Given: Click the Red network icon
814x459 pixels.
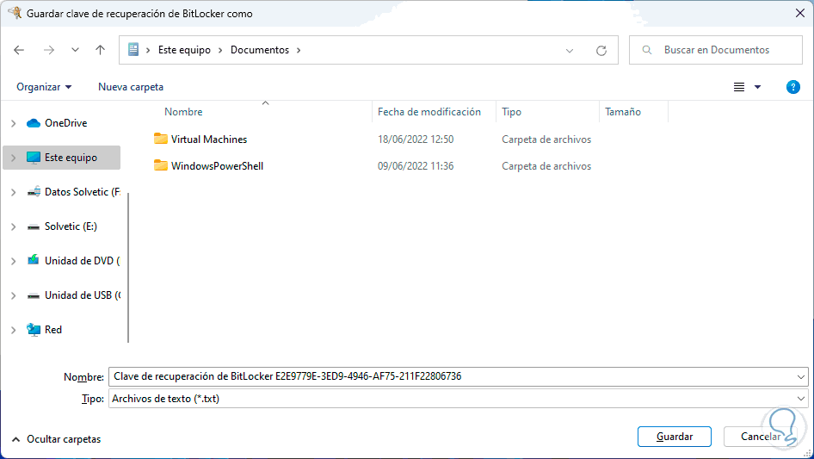Looking at the screenshot, I should pos(34,330).
